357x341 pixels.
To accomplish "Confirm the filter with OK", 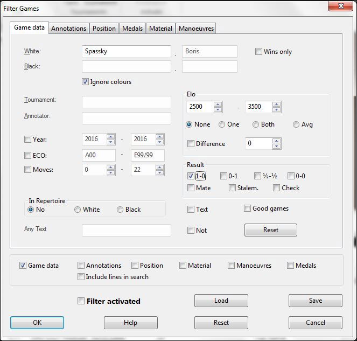I will pyautogui.click(x=37, y=323).
